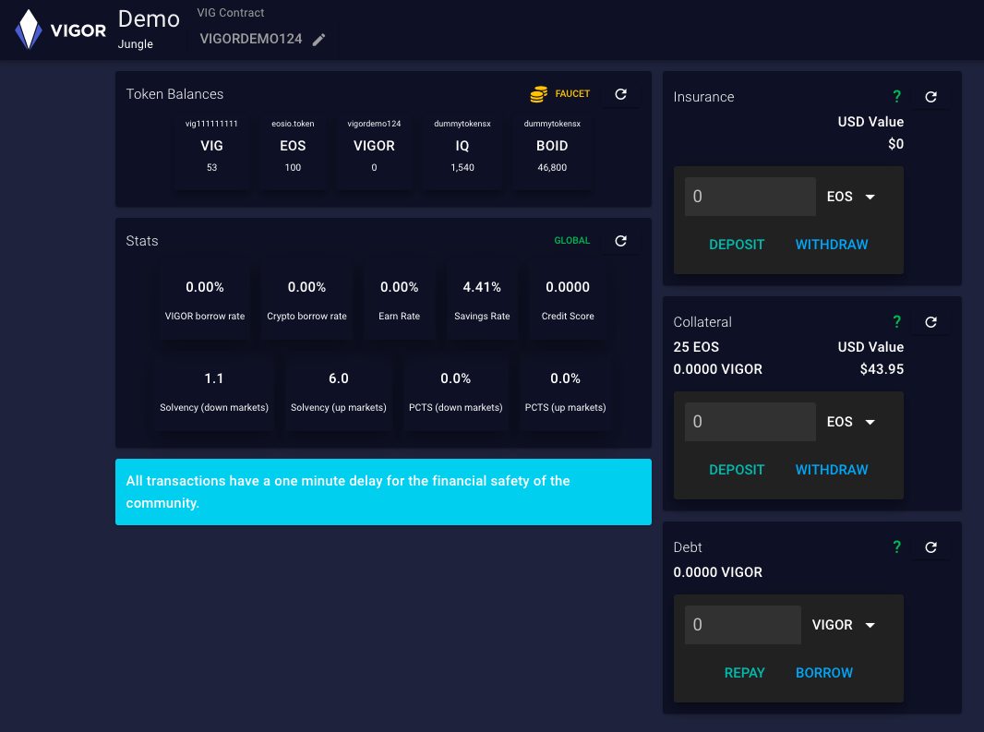This screenshot has height=732, width=984.
Task: Click Solvency (down markets) stat
Action: pos(214,393)
